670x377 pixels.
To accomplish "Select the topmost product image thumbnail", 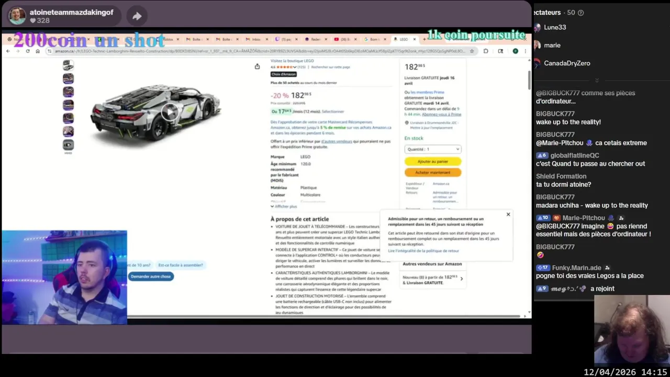I will [68, 65].
